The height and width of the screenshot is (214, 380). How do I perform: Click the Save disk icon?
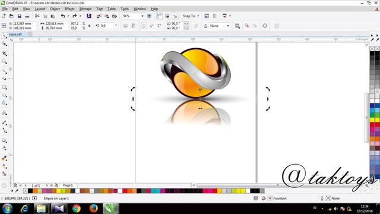20,16
